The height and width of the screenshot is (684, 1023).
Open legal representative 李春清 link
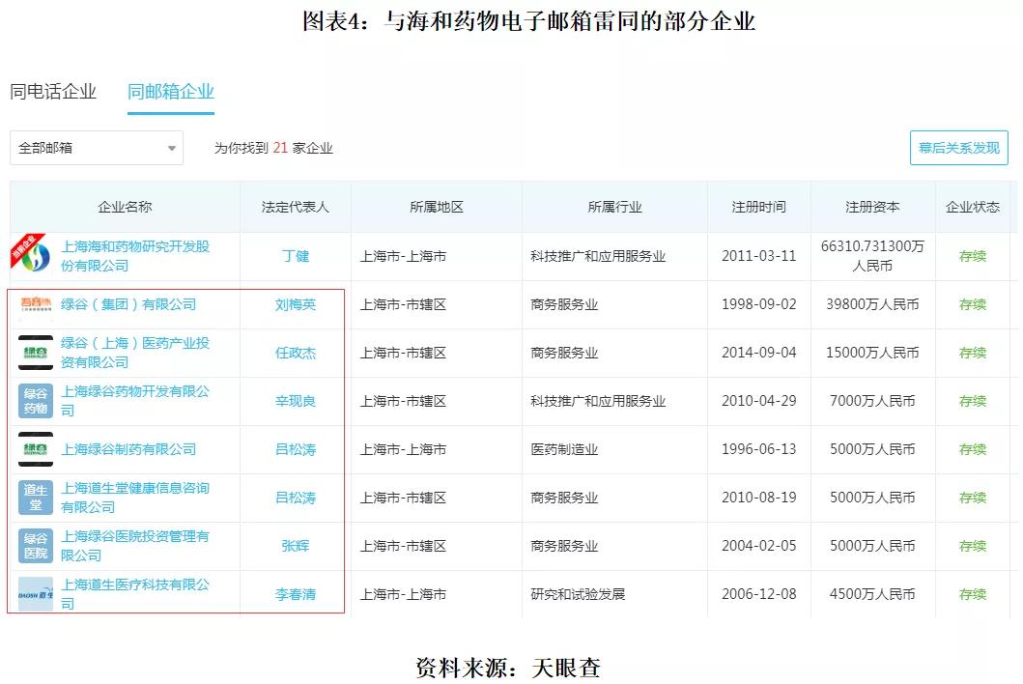point(296,594)
